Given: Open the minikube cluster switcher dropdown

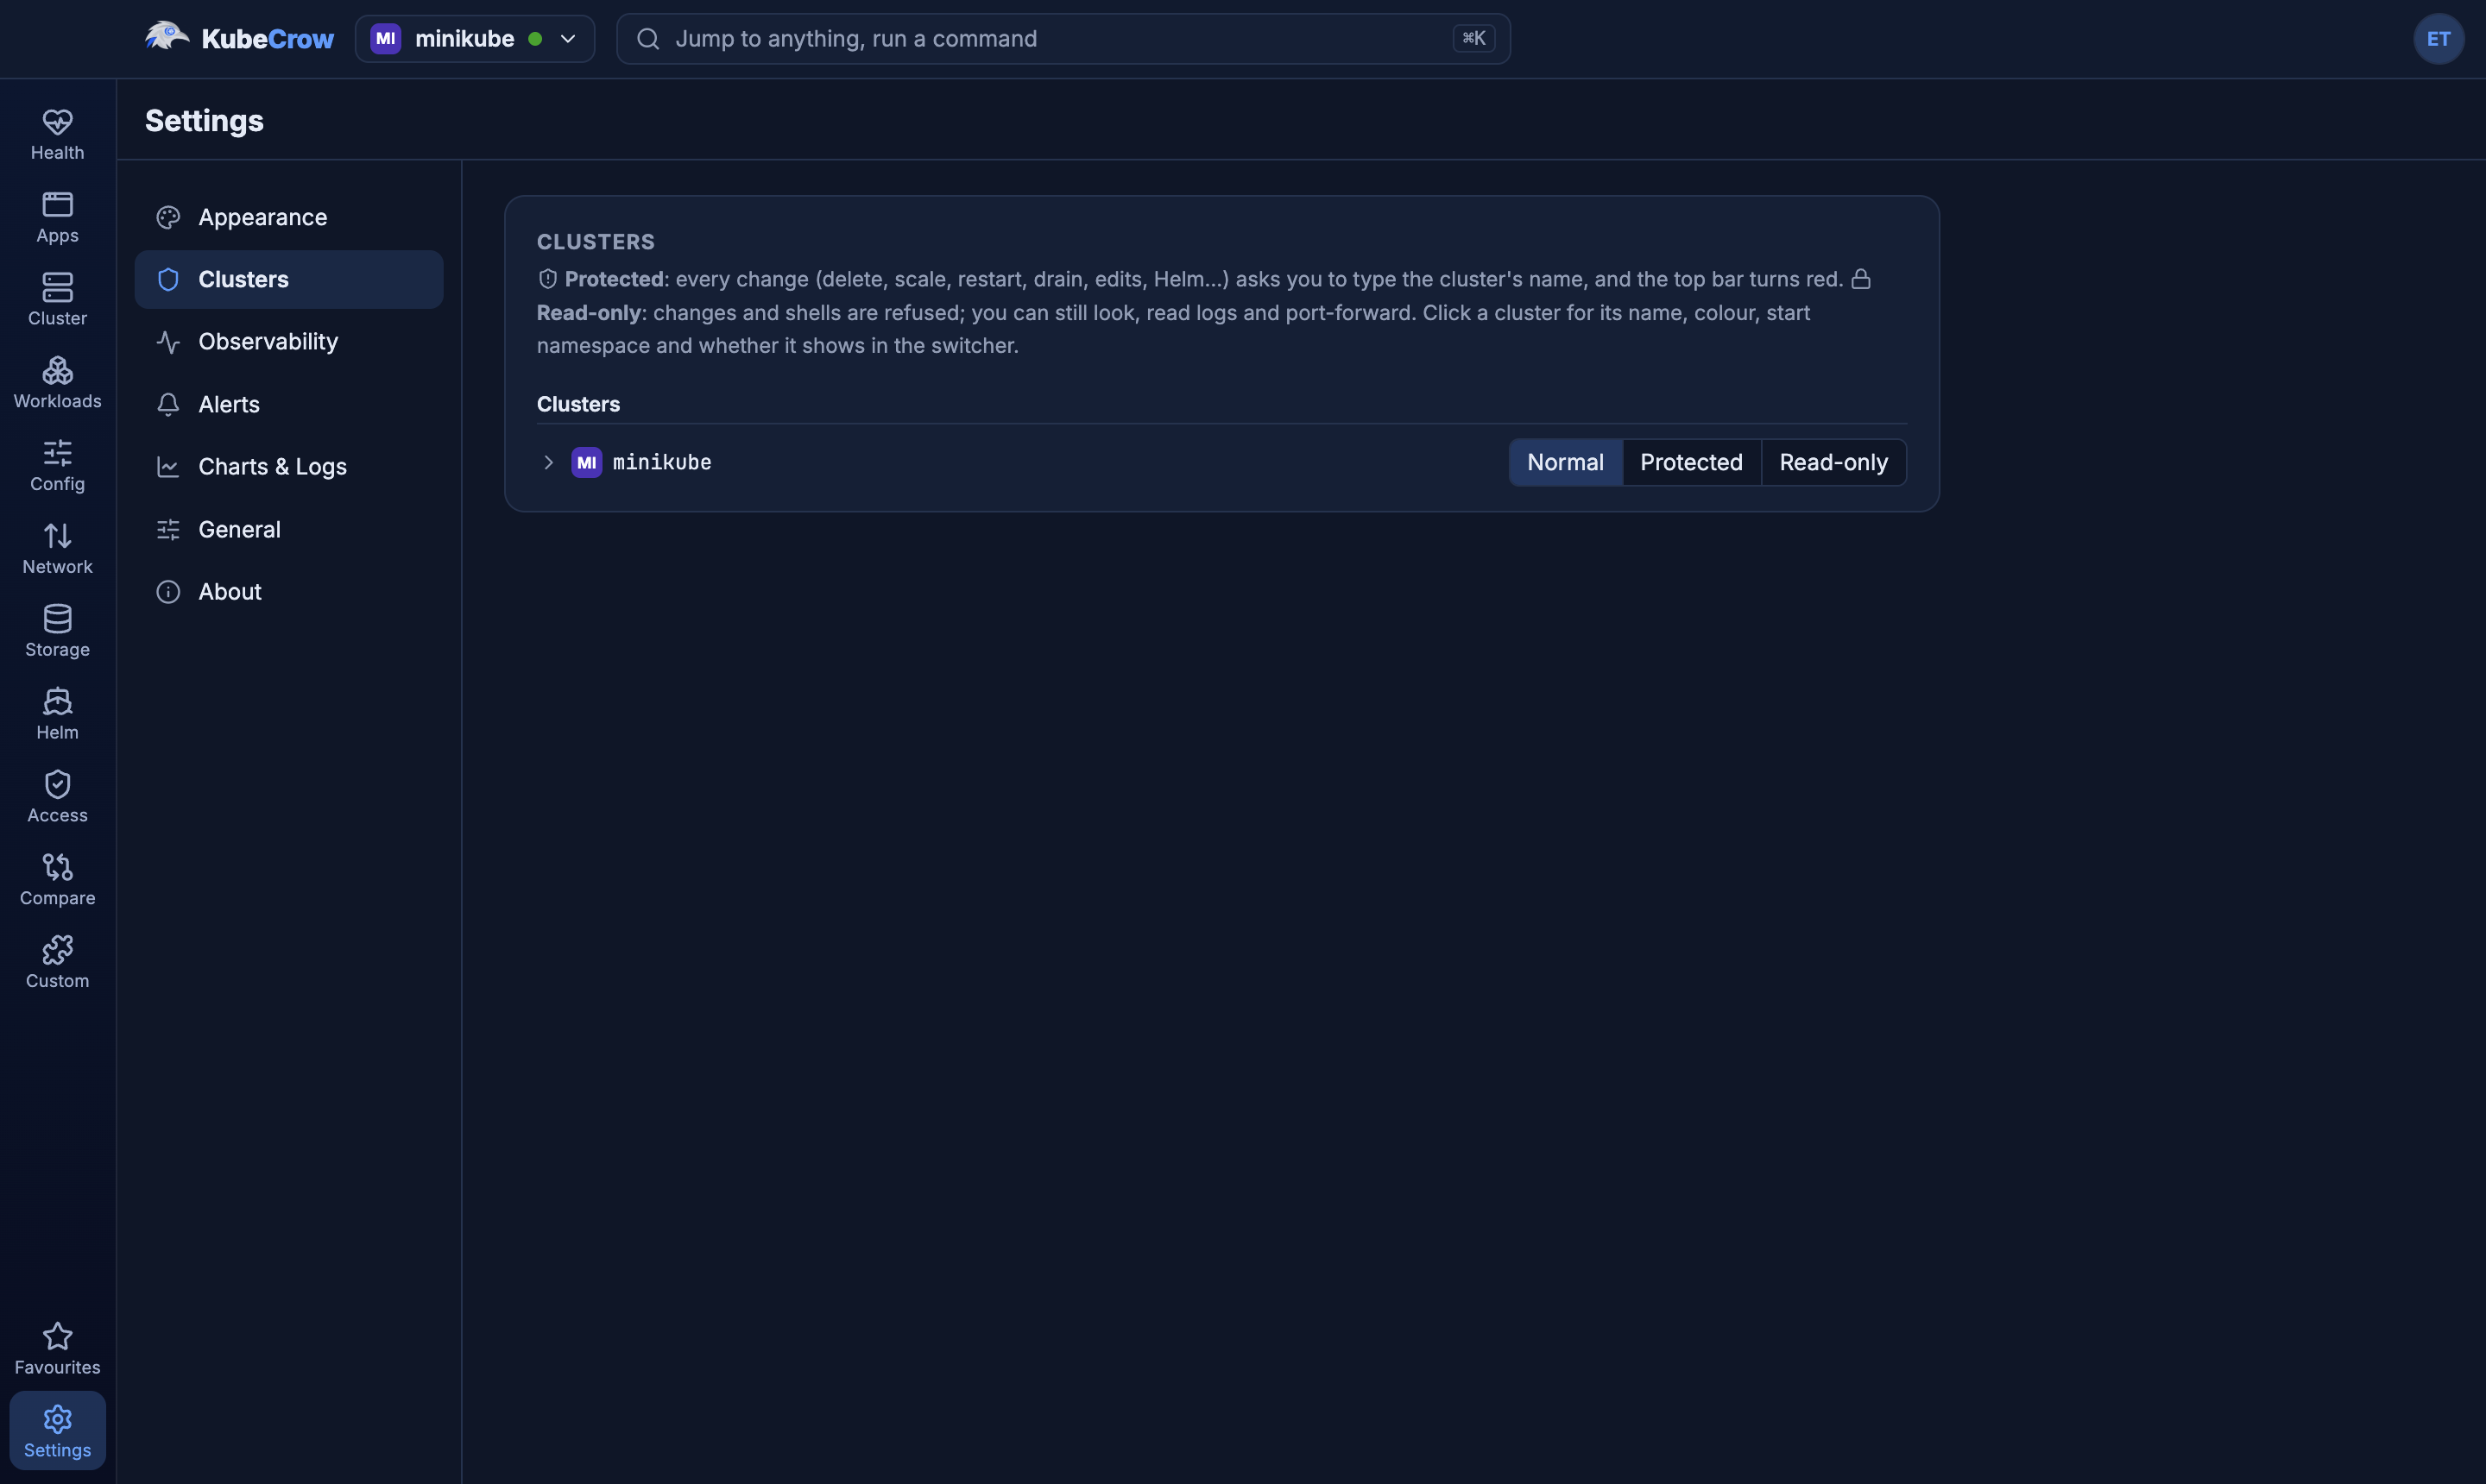Looking at the screenshot, I should 474,39.
